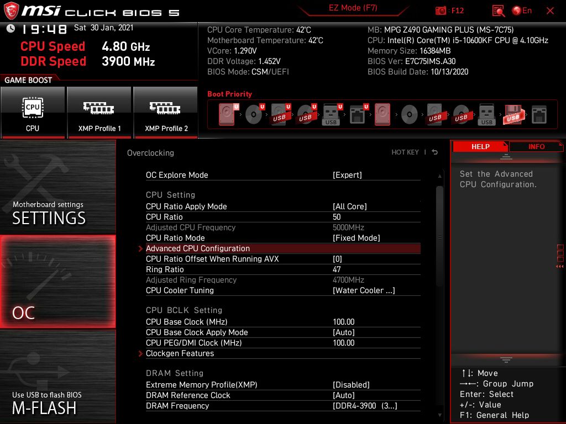566x424 pixels.
Task: Click the clock icon beside the time
Action: tap(11, 29)
